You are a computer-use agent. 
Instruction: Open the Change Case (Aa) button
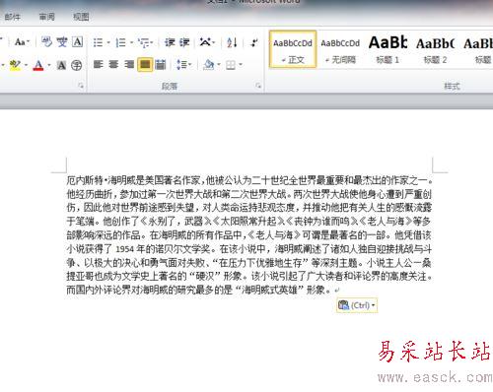pyautogui.click(x=22, y=42)
